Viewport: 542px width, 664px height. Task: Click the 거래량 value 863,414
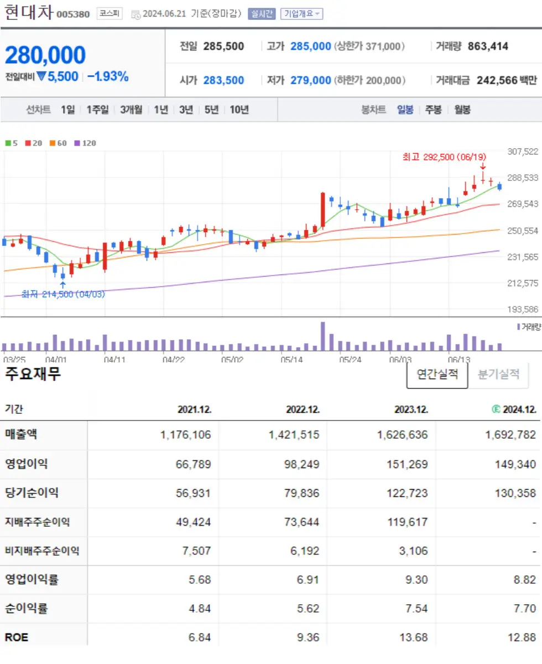488,46
